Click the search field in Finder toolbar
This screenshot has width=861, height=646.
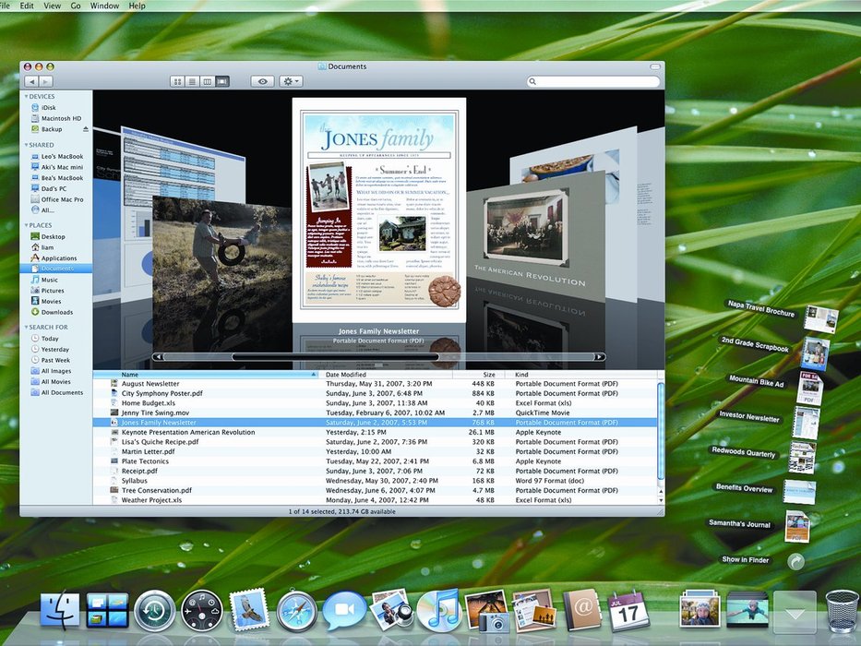click(x=593, y=81)
